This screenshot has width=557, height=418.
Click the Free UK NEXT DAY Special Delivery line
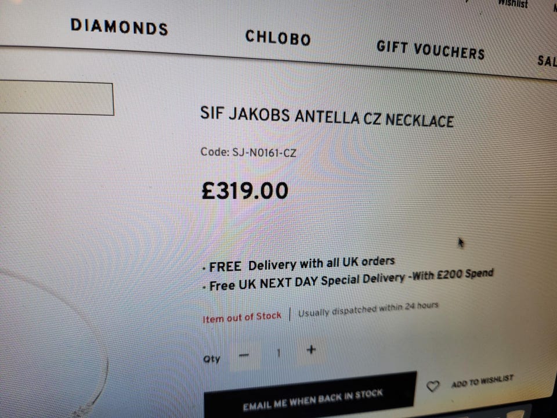[x=348, y=279]
